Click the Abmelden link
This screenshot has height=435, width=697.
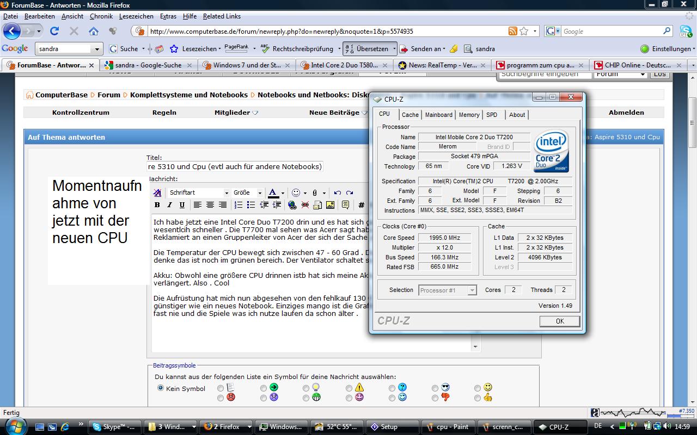(626, 113)
